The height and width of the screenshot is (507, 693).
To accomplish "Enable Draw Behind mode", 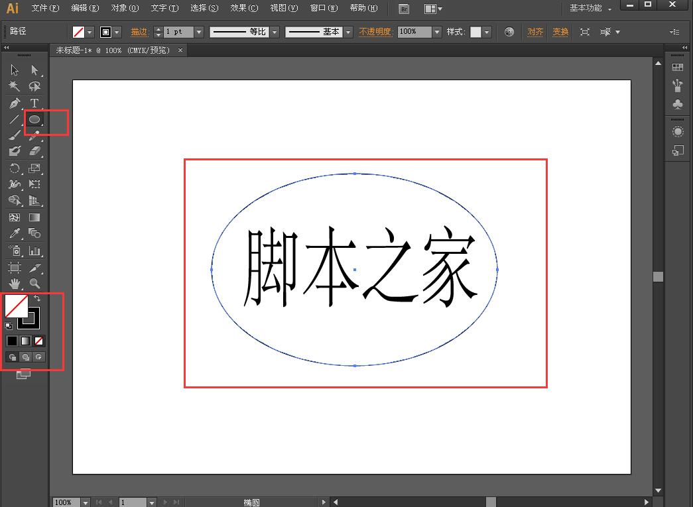I will coord(26,357).
